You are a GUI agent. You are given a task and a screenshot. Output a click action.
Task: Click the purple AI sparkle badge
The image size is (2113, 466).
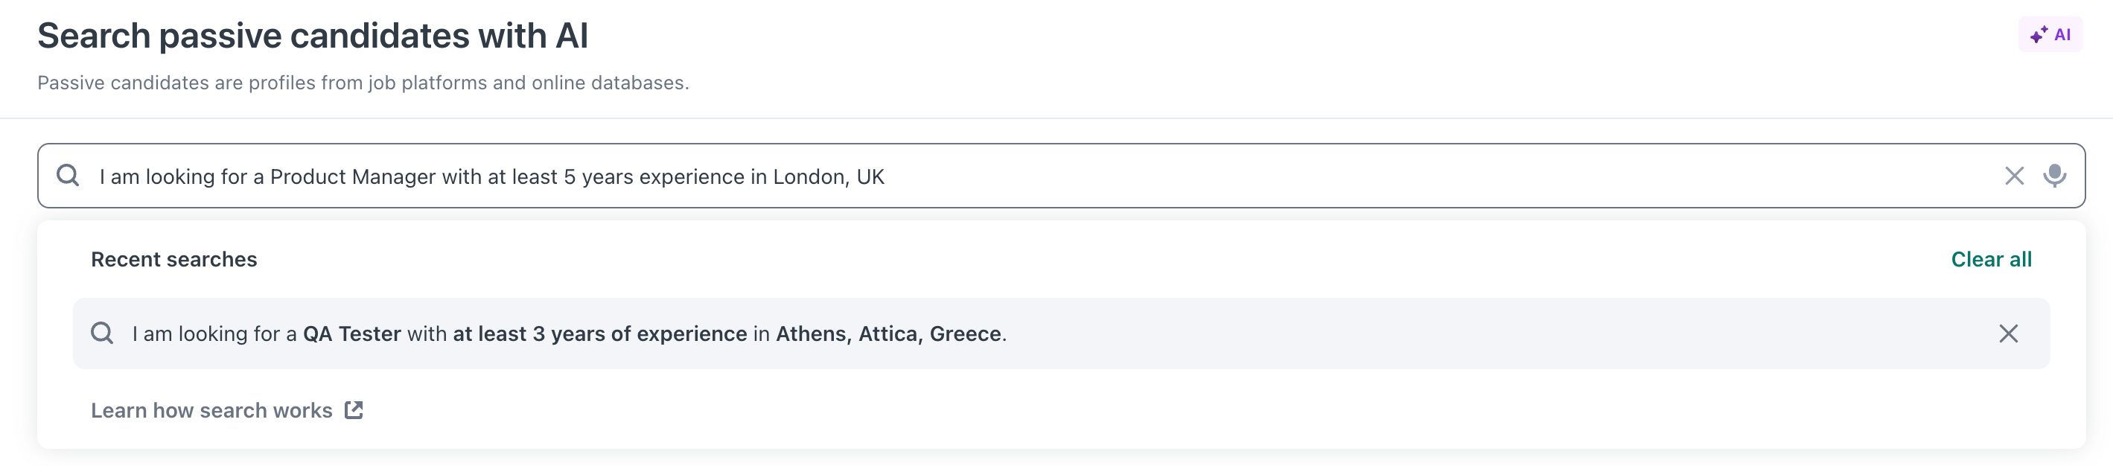pyautogui.click(x=2050, y=34)
